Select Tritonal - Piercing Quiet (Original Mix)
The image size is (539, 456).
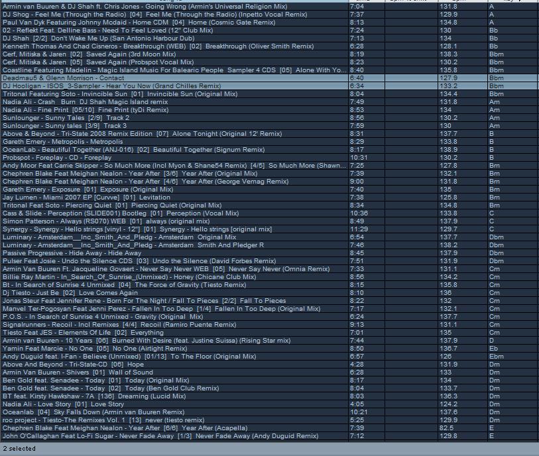point(269,205)
